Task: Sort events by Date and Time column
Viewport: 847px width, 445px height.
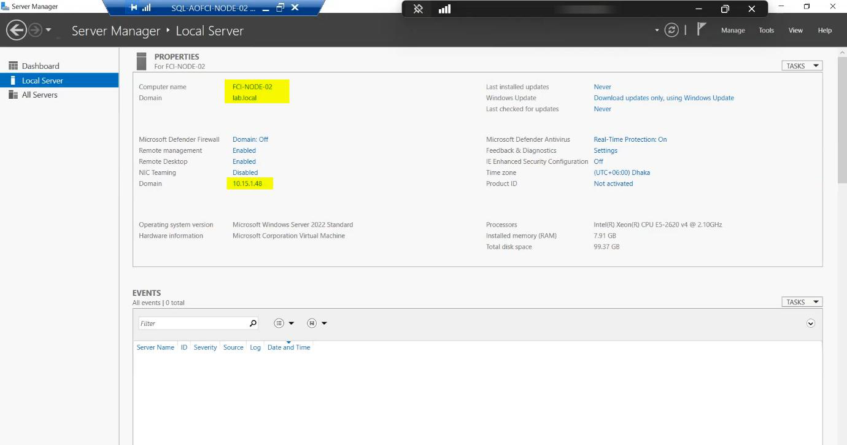Action: (x=288, y=347)
